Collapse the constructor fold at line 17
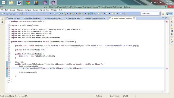 coord(10,54)
